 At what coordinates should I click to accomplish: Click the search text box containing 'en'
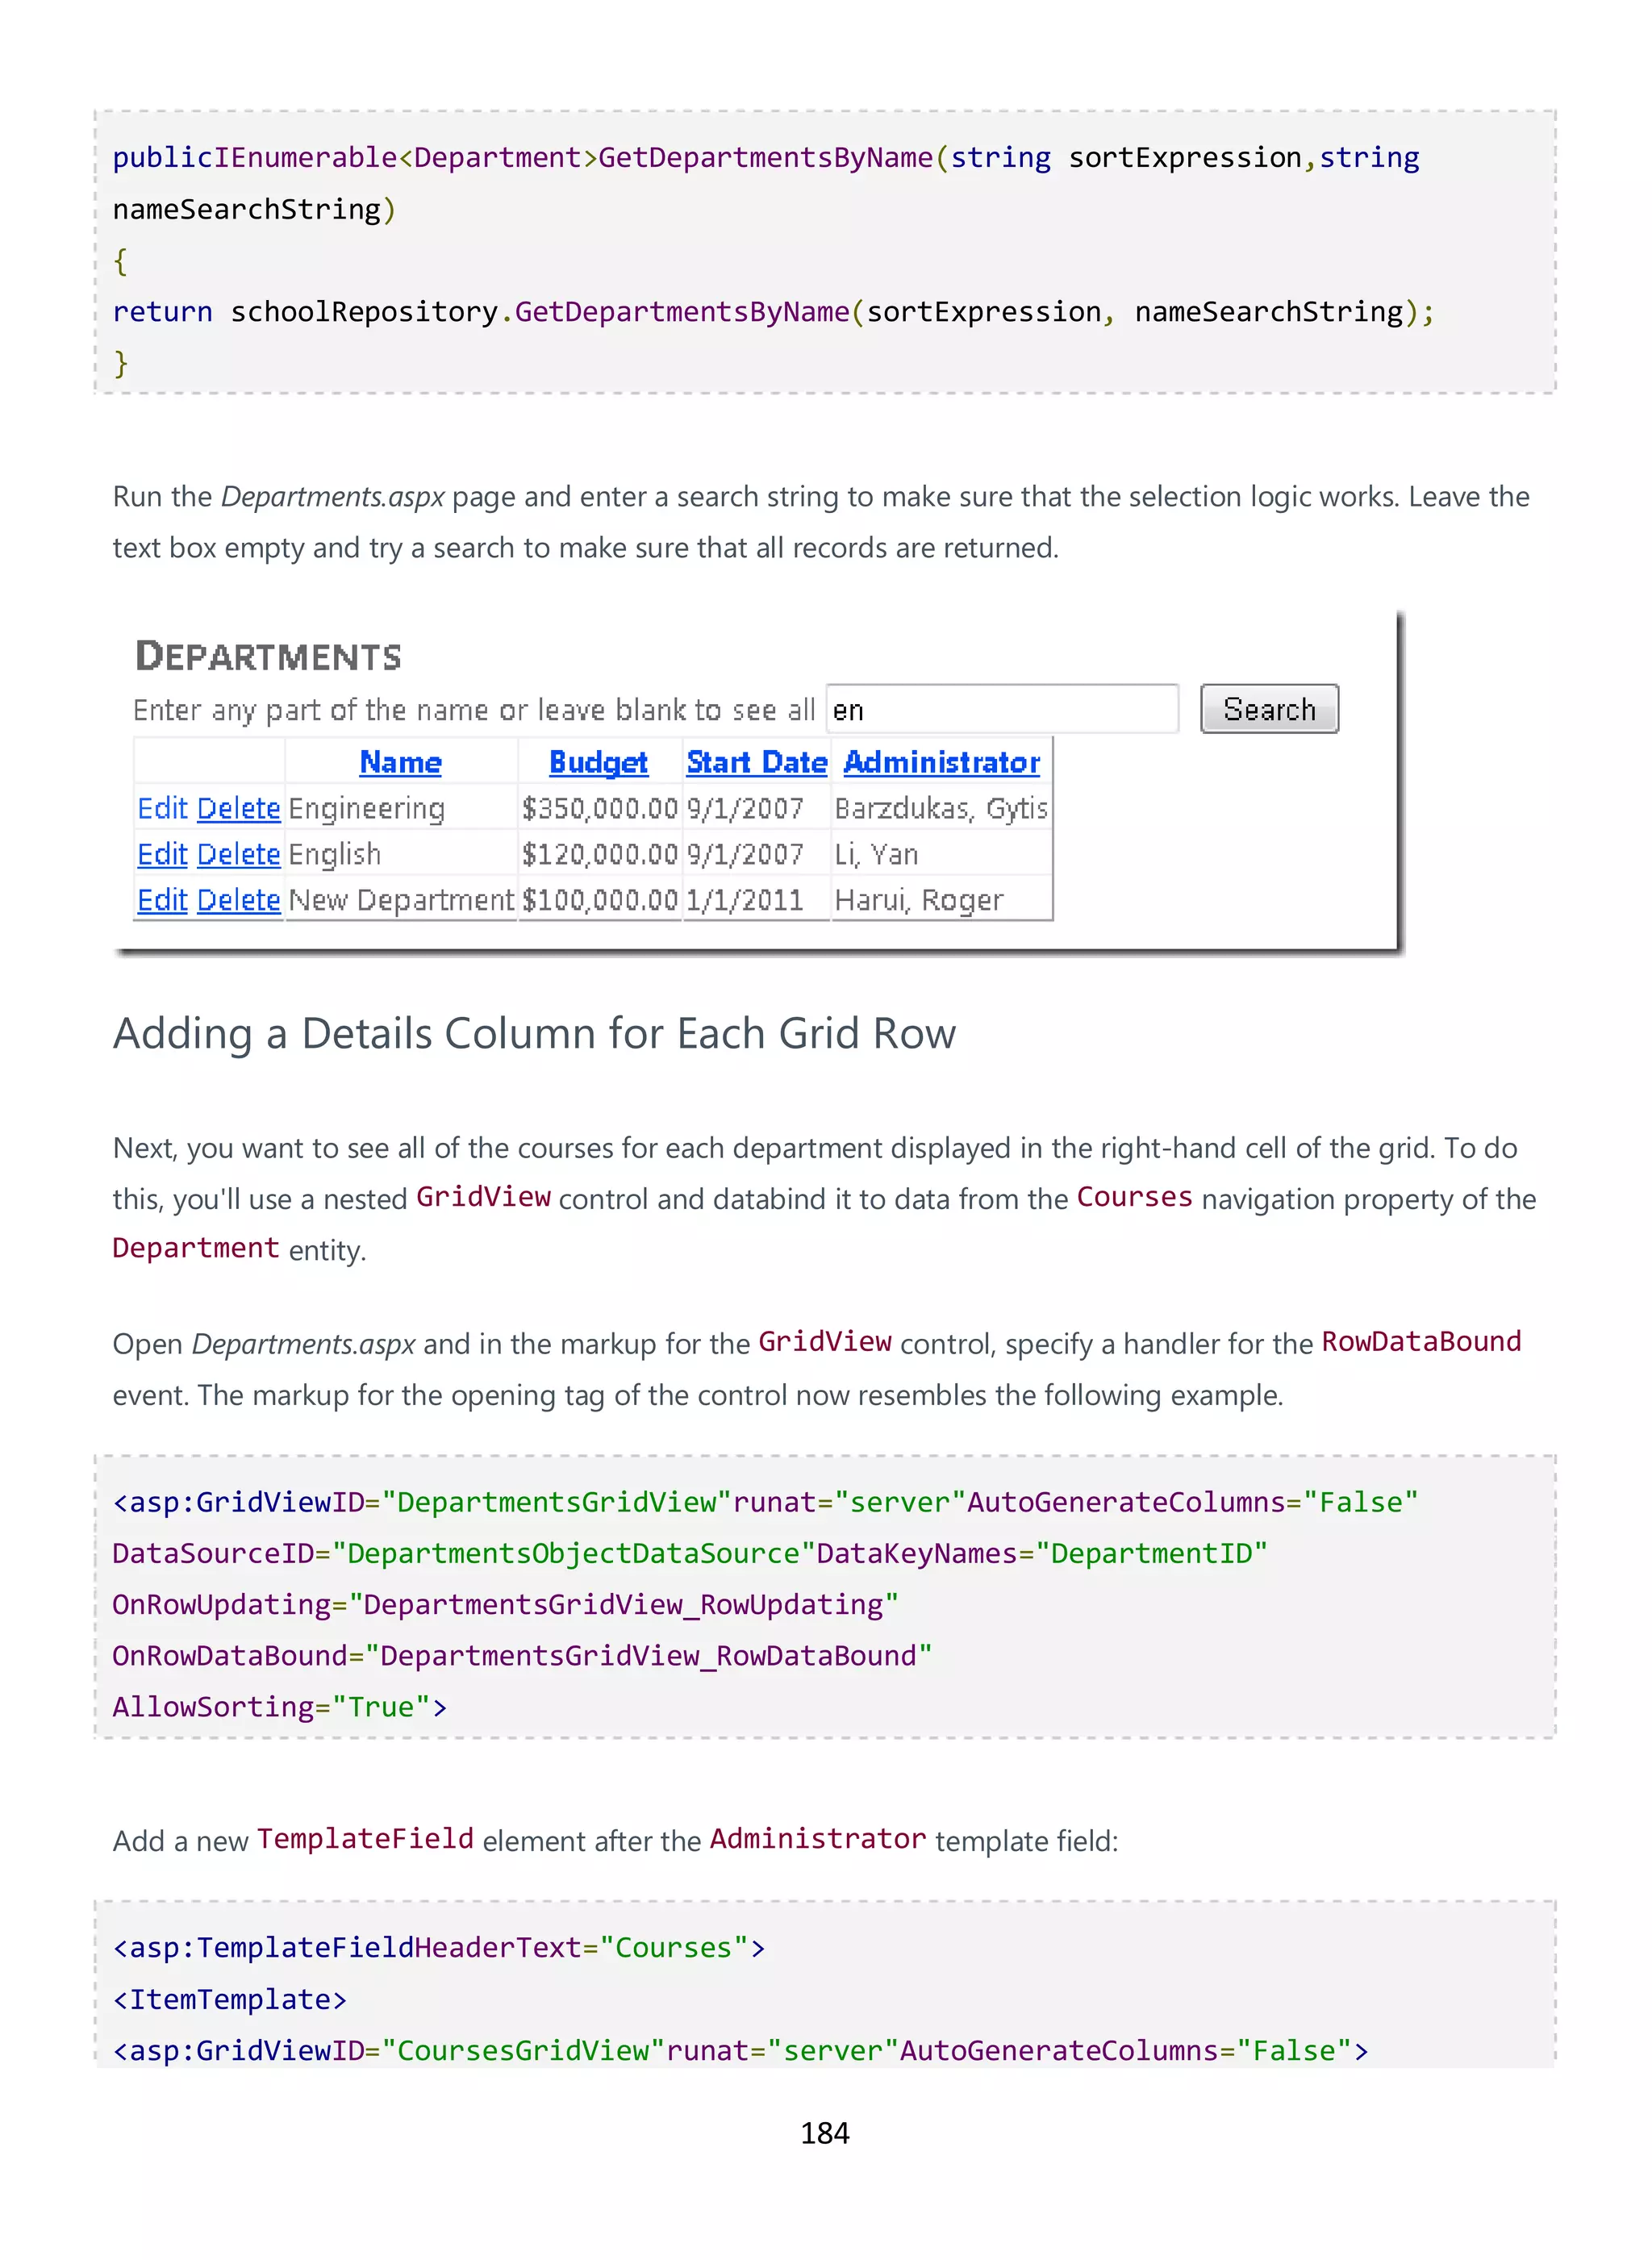1002,709
